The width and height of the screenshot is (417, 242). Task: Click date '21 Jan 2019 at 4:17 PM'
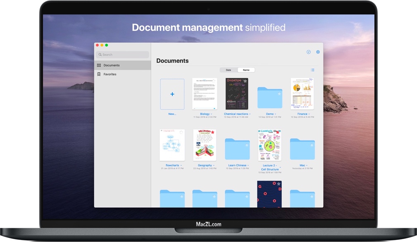pos(172,168)
